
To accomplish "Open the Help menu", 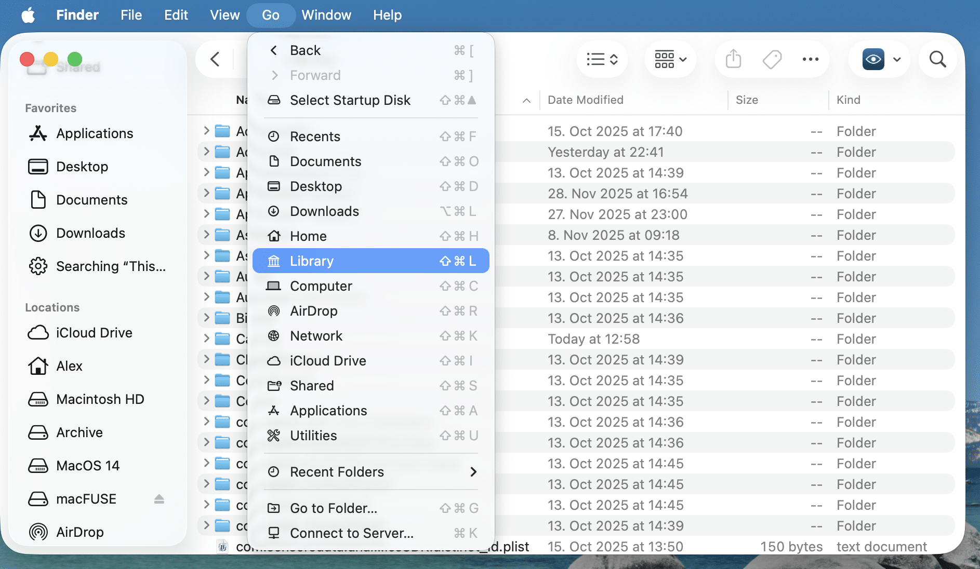I will [387, 15].
